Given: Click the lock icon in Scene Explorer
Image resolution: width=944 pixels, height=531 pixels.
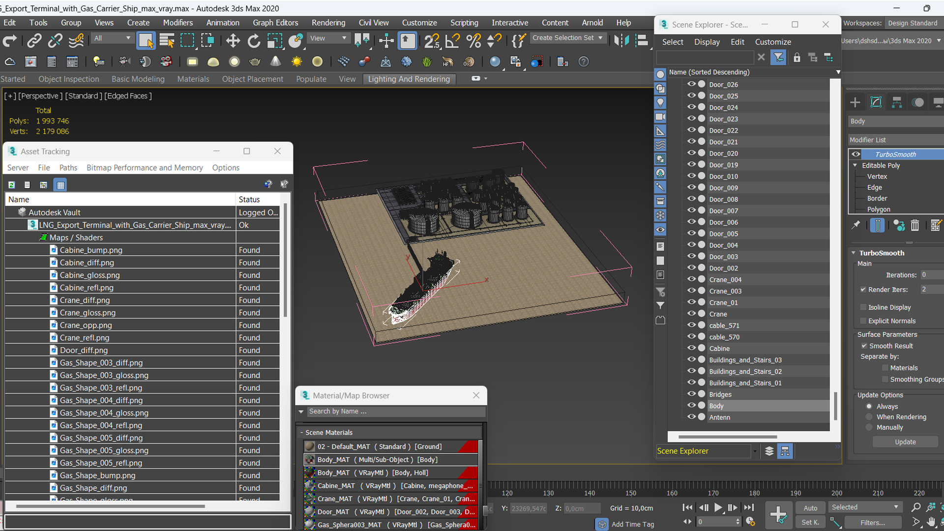Looking at the screenshot, I should [797, 58].
